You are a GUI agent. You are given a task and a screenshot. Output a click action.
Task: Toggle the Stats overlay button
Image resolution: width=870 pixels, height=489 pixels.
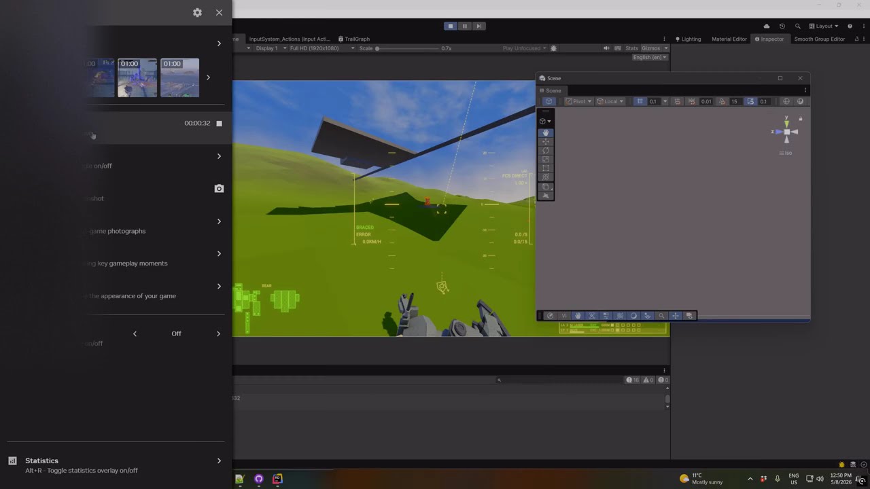[631, 48]
